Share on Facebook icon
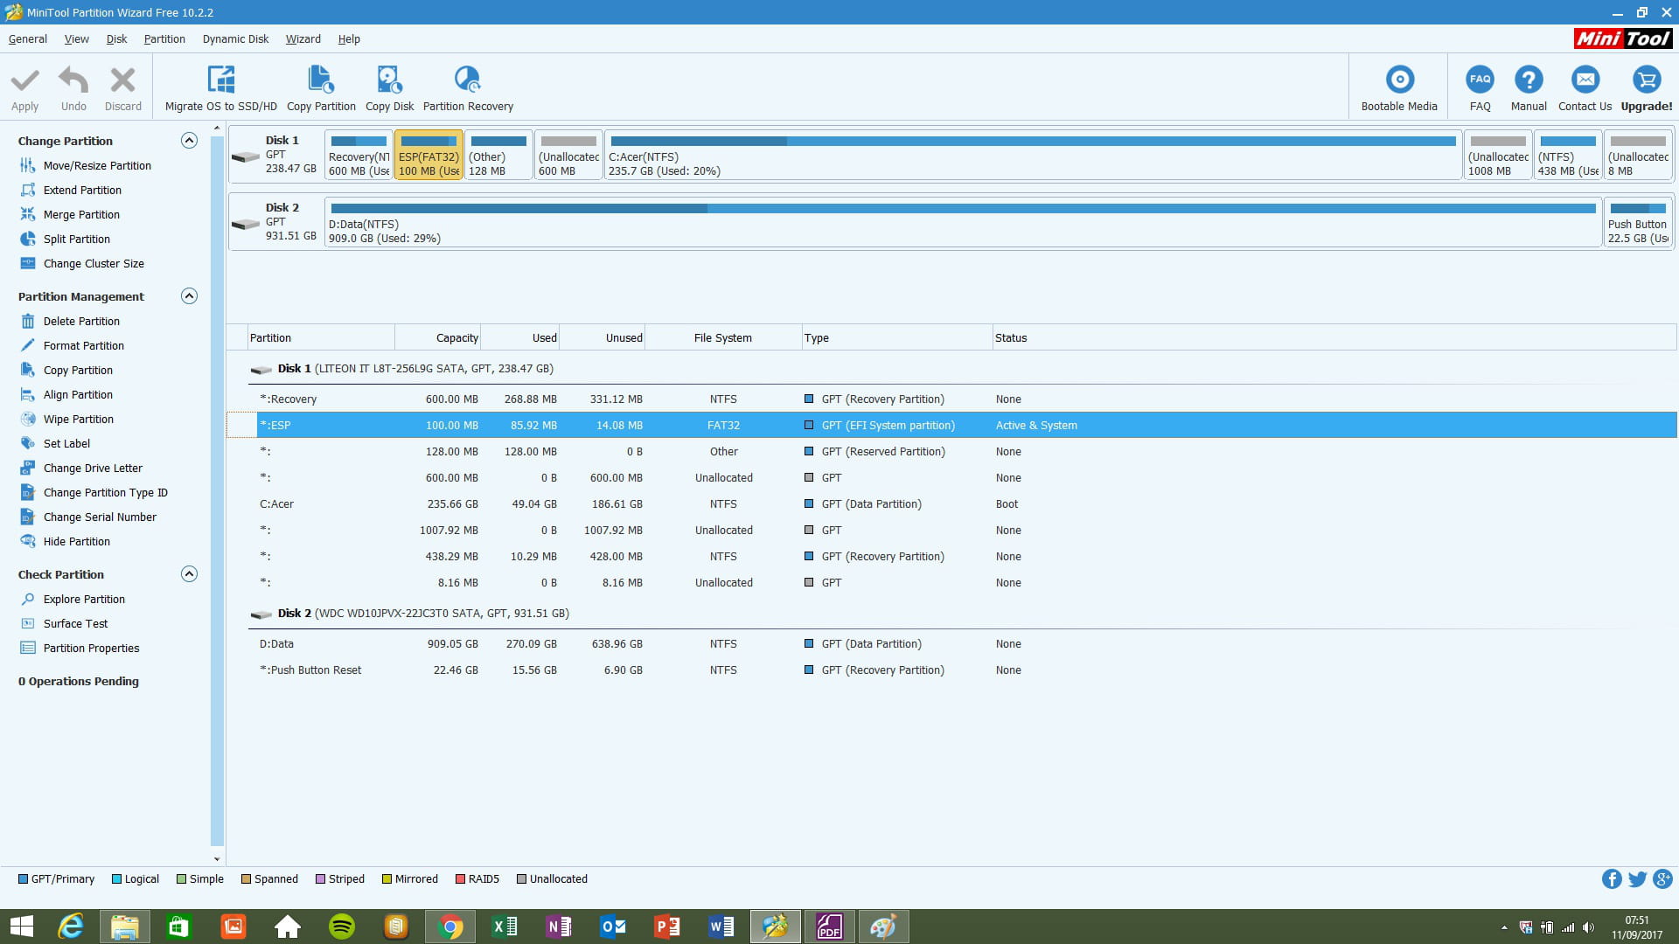The image size is (1679, 944). (1611, 879)
